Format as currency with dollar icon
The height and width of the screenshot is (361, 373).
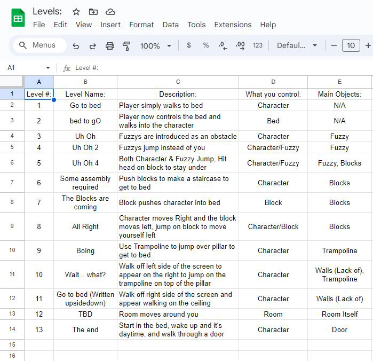[189, 45]
